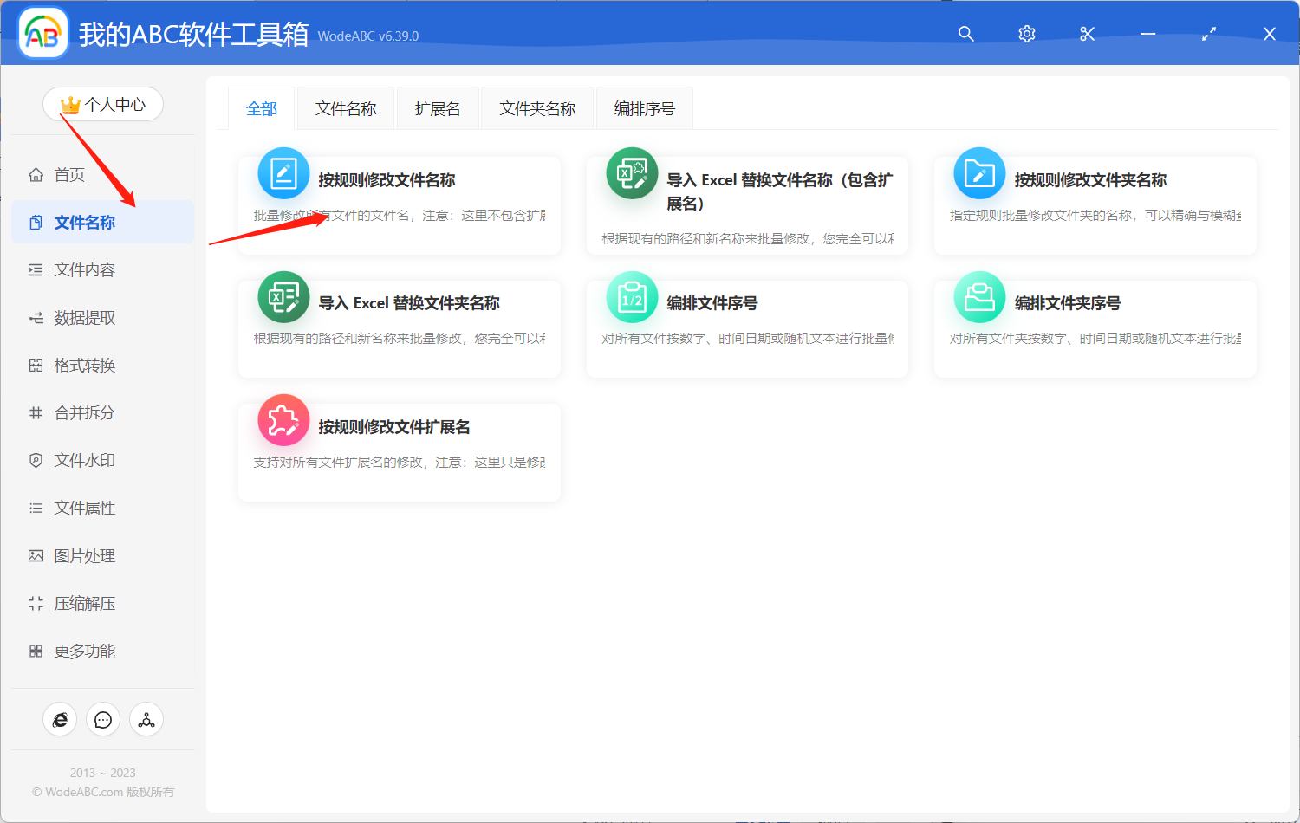Open the settings gear icon
The width and height of the screenshot is (1300, 823).
click(1026, 34)
